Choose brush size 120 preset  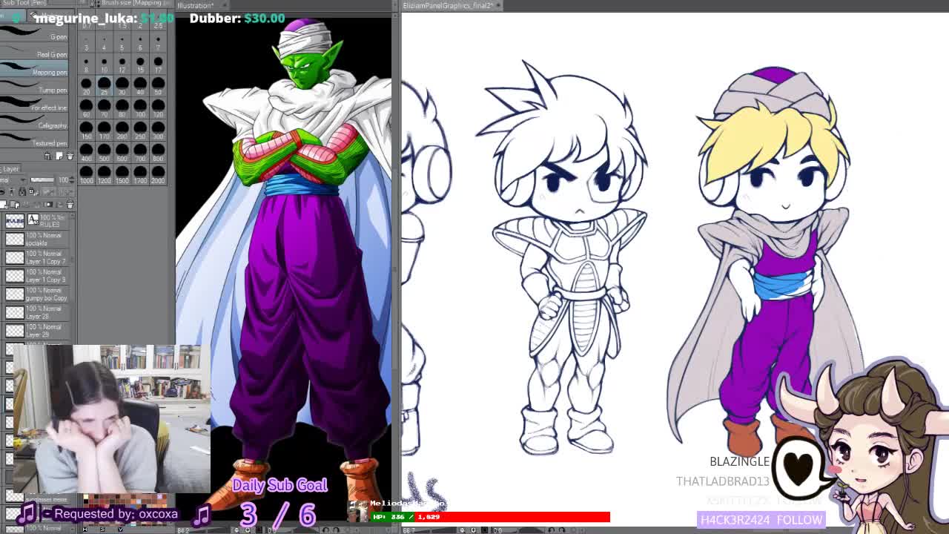tap(158, 108)
